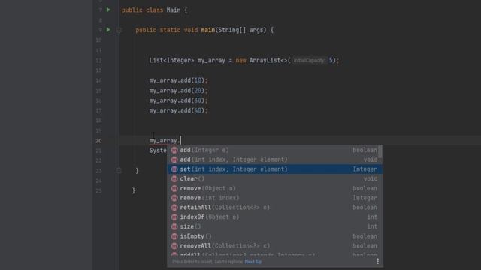481x270 pixels.
Task: Run the Main class via gutter arrow
Action: (108, 10)
